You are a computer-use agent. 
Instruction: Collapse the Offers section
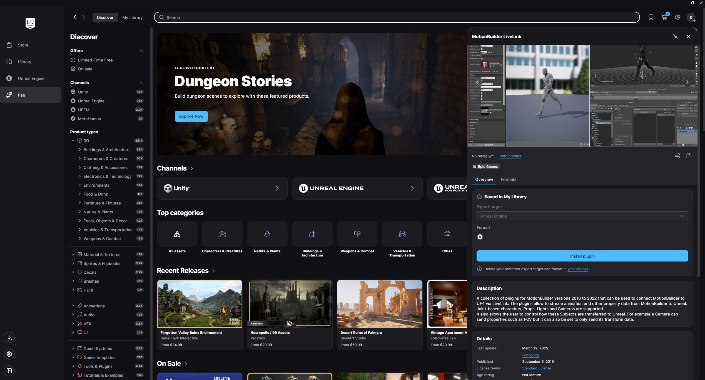click(141, 51)
